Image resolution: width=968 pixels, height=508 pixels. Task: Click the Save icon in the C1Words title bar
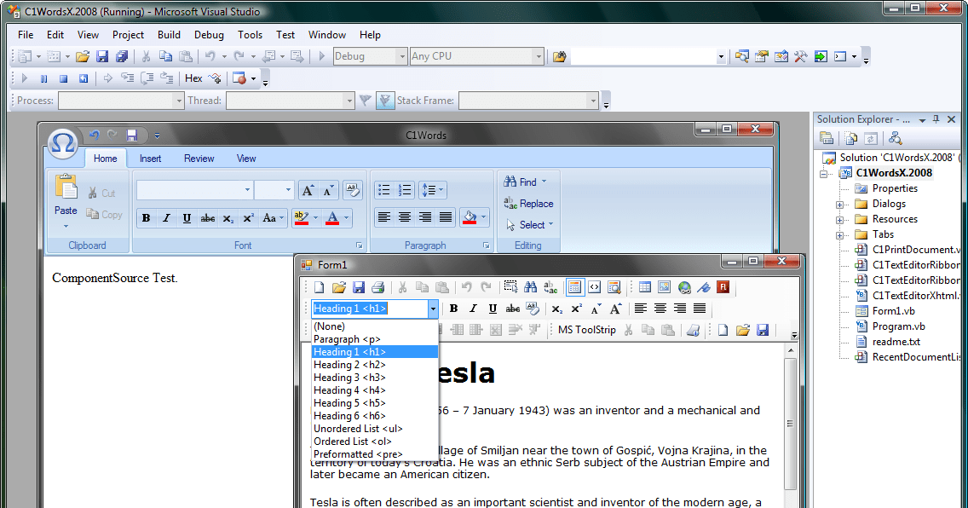tap(132, 135)
